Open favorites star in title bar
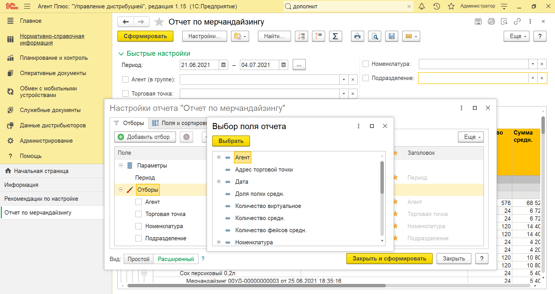 [451, 6]
